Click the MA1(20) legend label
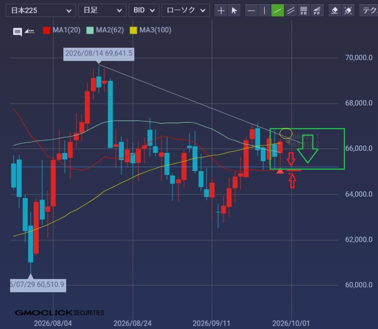Image resolution: width=378 pixels, height=329 pixels. click(x=67, y=30)
